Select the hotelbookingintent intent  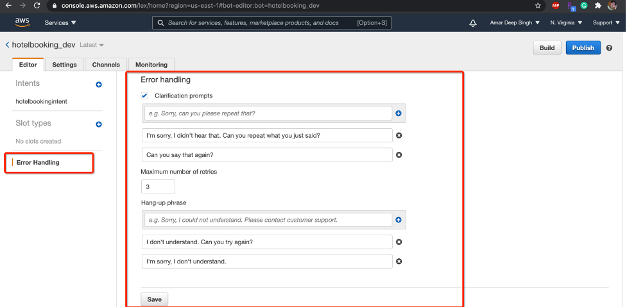coord(41,101)
